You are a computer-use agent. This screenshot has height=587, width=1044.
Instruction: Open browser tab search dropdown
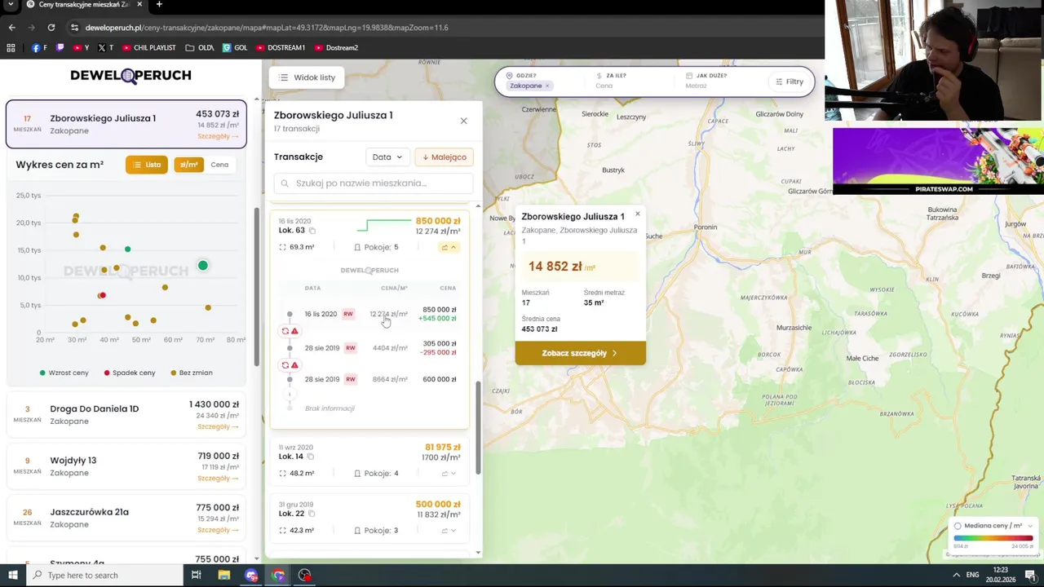click(x=11, y=5)
